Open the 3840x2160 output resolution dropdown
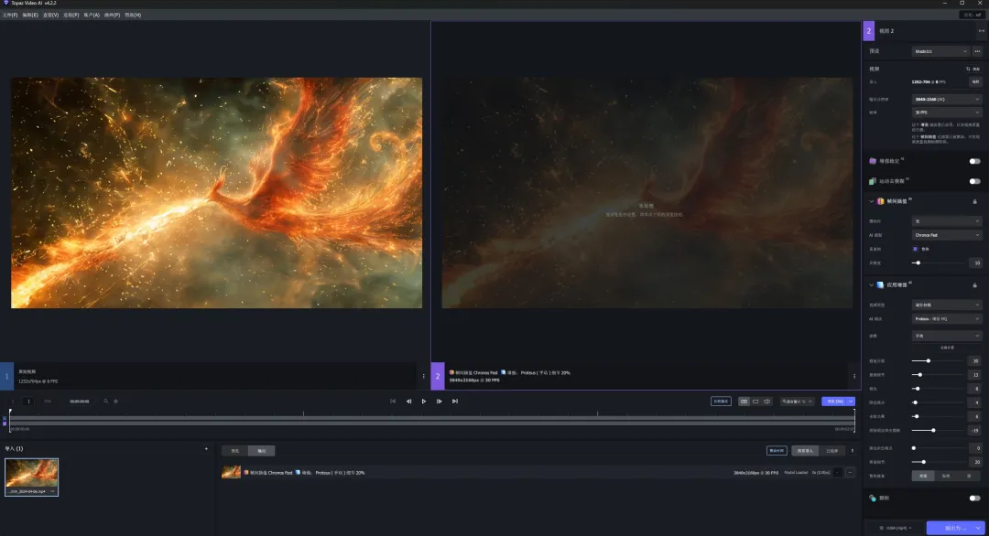The image size is (989, 536). [x=947, y=99]
